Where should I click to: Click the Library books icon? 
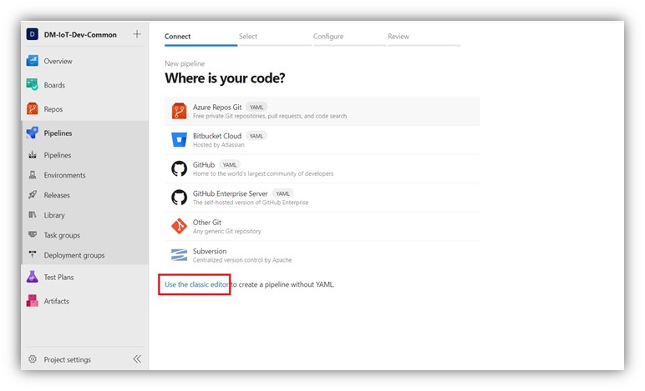(x=33, y=214)
